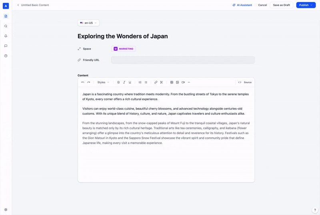Viewport: 320px width, 215px height.
Task: Toggle italic formatting
Action: 124,82
